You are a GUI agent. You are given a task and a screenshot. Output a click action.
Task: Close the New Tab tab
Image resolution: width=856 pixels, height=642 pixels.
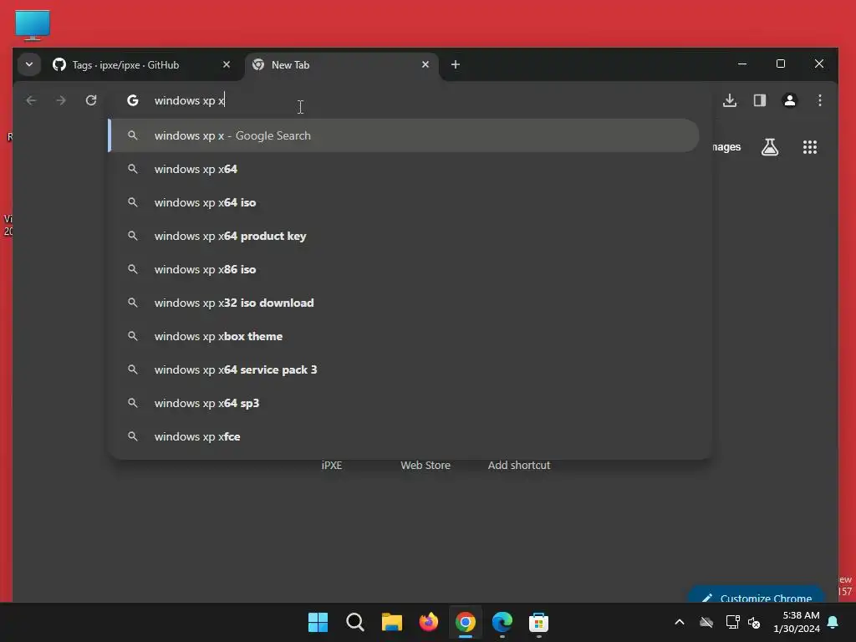click(x=425, y=64)
